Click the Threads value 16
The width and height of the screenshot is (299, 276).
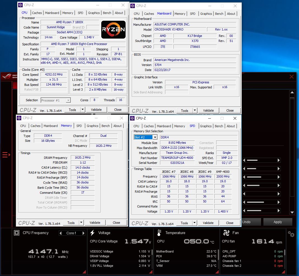point(121,100)
